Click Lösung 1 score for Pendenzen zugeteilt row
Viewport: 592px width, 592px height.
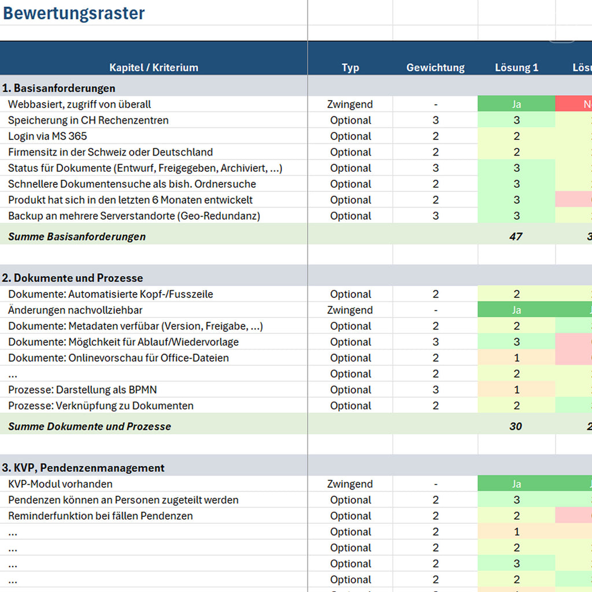(516, 500)
